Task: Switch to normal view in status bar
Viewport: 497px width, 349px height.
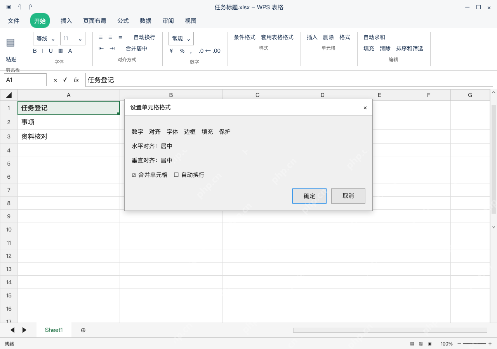Action: pos(412,344)
